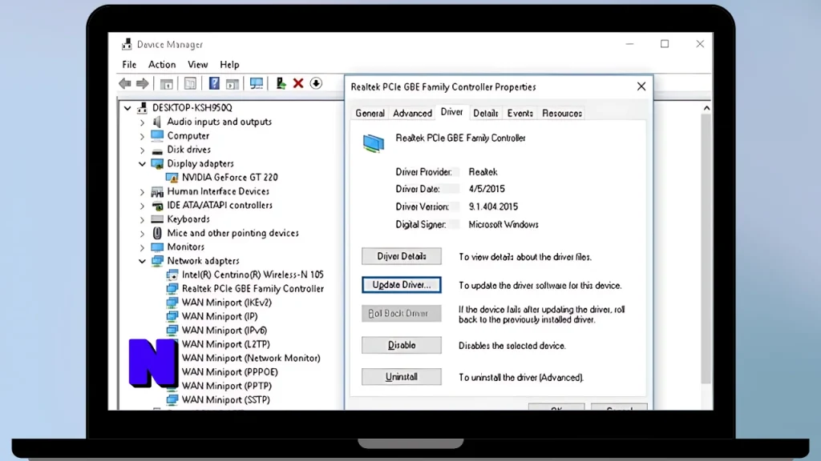This screenshot has height=461, width=821.
Task: Select WAN Miniport (Network Monitor) entry
Action: pos(251,358)
